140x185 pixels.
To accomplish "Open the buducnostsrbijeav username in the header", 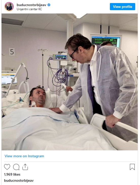I will (x=31, y=5).
